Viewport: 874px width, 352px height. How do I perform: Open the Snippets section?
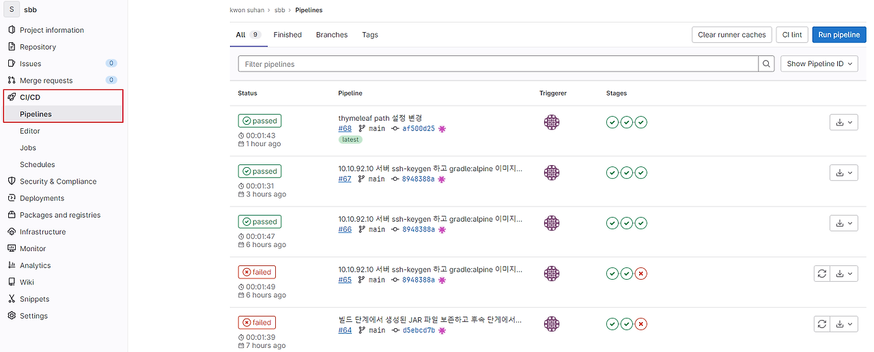[34, 299]
